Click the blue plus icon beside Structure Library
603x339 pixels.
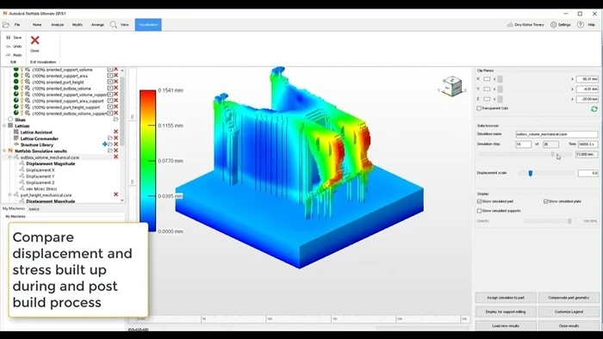coord(104,145)
